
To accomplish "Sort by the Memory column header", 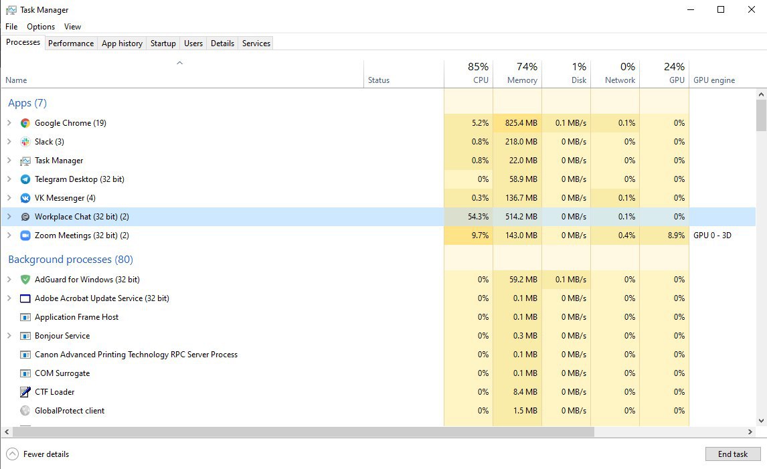I will click(x=517, y=74).
